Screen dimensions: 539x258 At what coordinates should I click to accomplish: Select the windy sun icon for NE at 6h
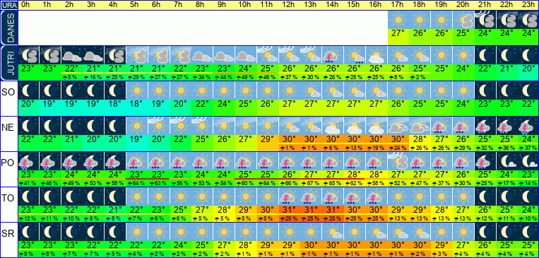(159, 126)
